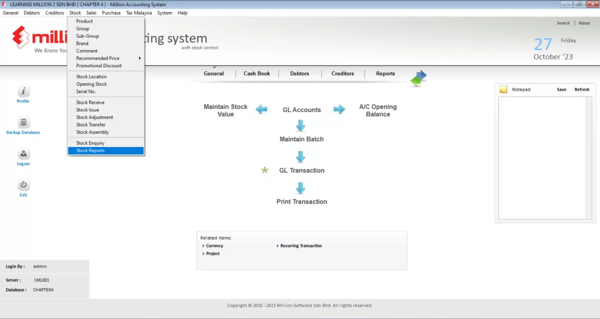Click the right arrow toward A/C Opening Balance
Screen dimensions: 600x319
pyautogui.click(x=339, y=109)
